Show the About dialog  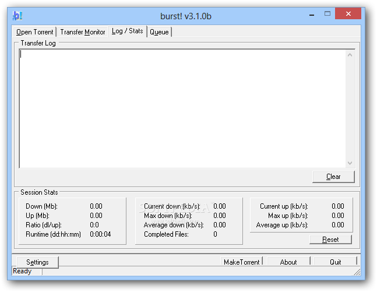tap(288, 262)
